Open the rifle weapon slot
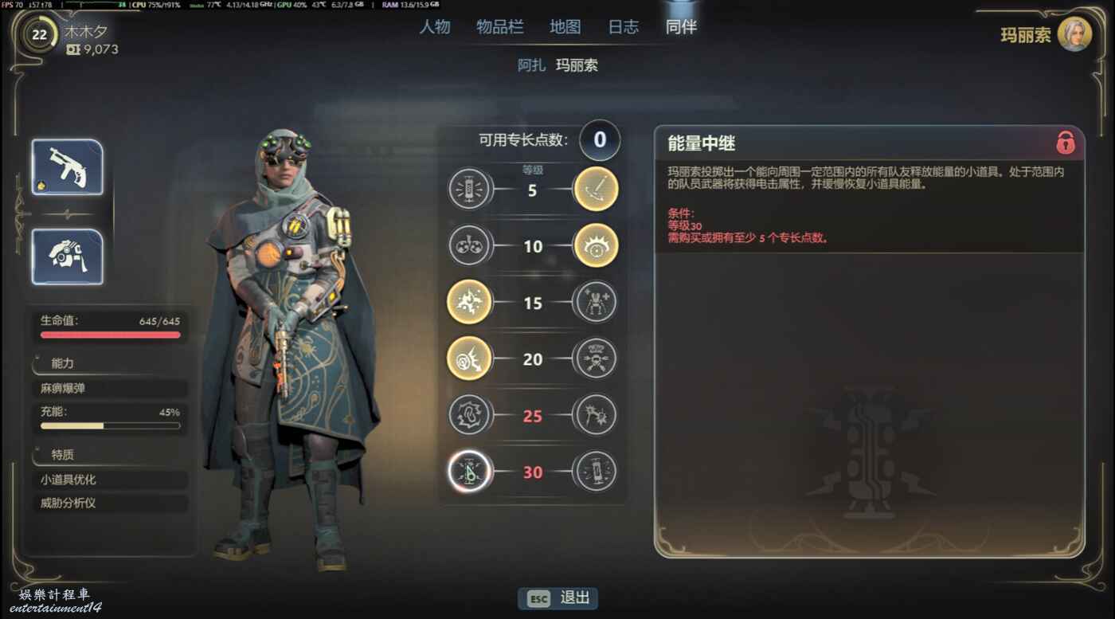Image resolution: width=1115 pixels, height=619 pixels. pos(68,167)
